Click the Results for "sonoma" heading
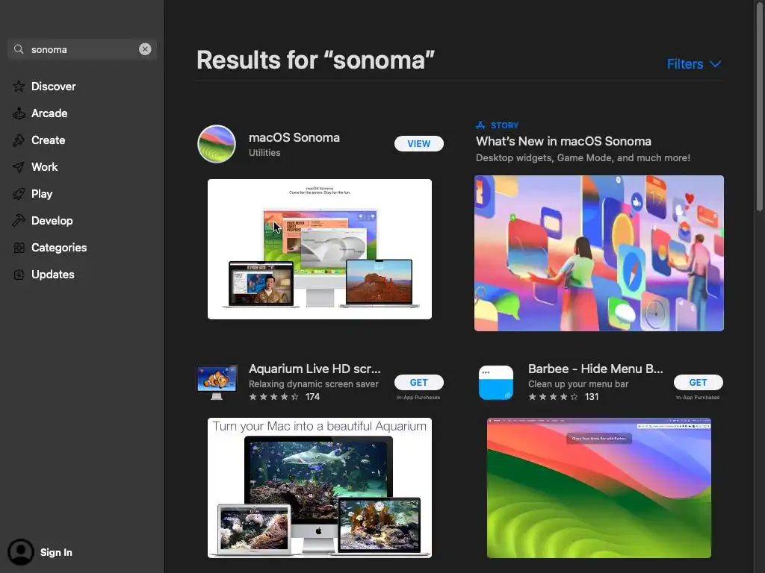Screen dimensions: 765x573 click(x=315, y=60)
